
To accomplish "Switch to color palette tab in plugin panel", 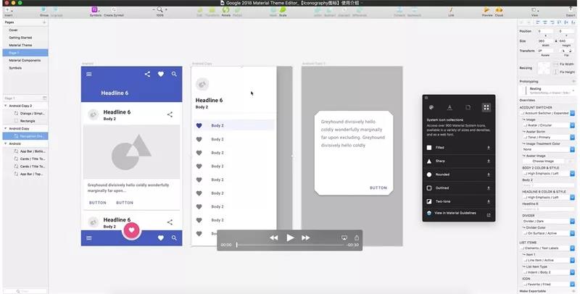I will click(x=431, y=107).
